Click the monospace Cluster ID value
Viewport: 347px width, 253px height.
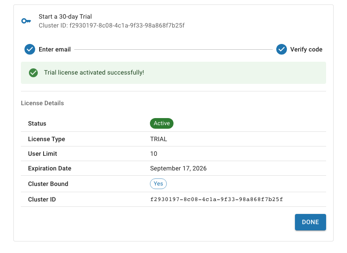coord(217,199)
